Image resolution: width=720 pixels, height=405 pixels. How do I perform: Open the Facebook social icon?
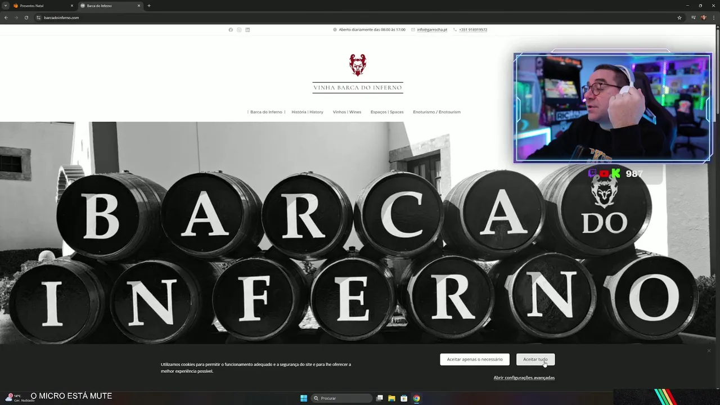(231, 30)
